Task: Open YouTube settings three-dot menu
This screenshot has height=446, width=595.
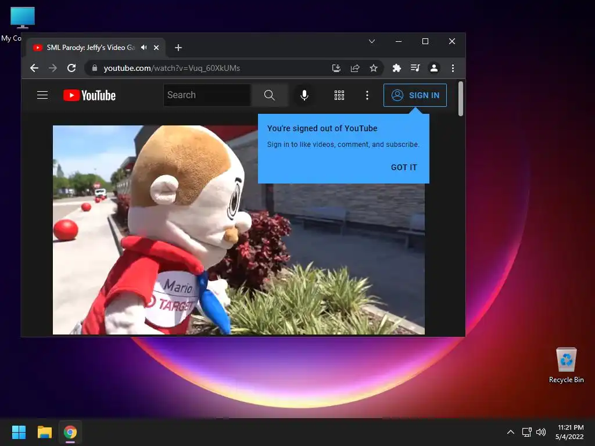Action: 367,95
